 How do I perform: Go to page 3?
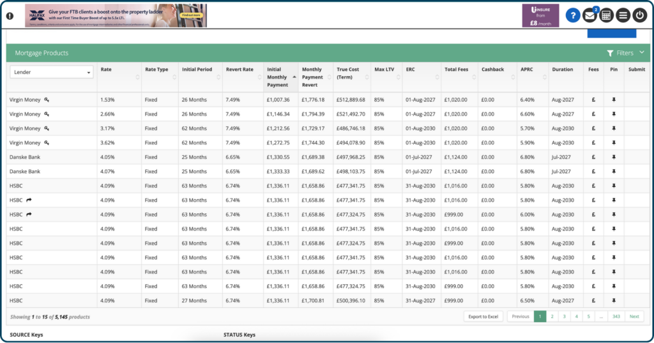(564, 316)
